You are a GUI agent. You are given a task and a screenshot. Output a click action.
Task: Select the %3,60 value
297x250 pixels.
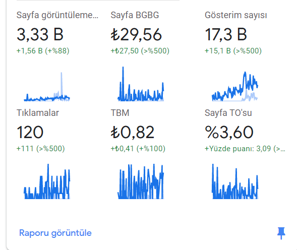point(229,132)
